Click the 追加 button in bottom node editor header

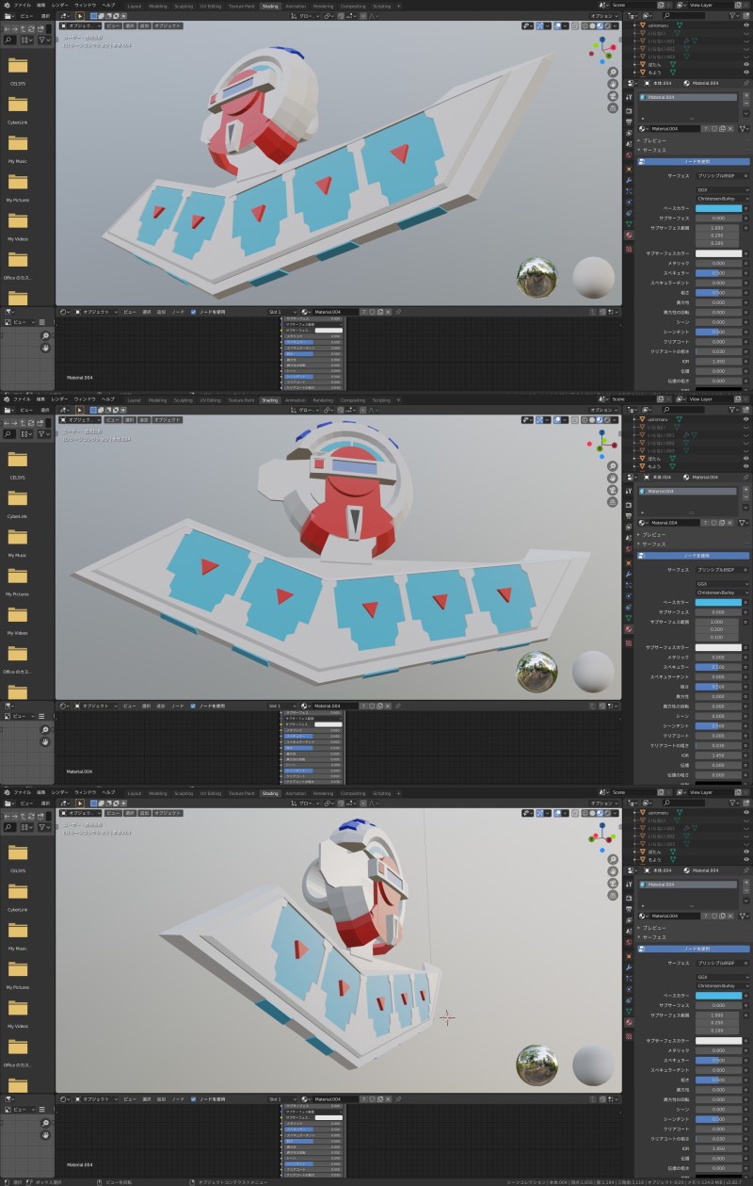click(x=161, y=1098)
